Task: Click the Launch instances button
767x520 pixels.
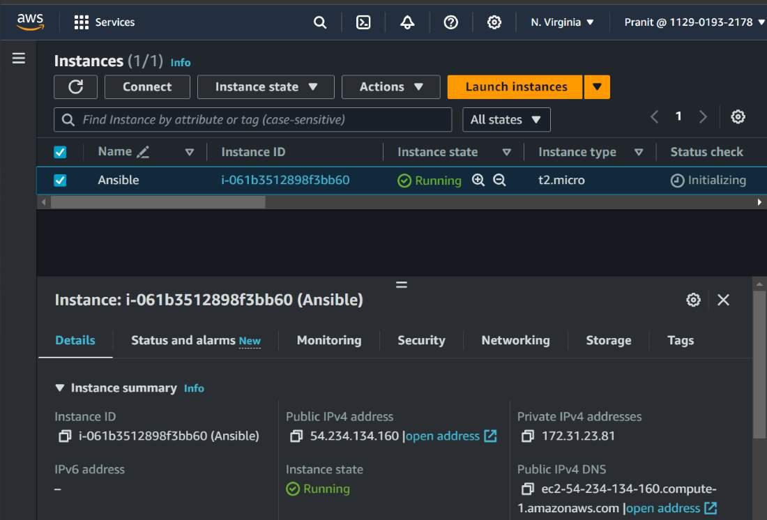Action: [x=515, y=87]
